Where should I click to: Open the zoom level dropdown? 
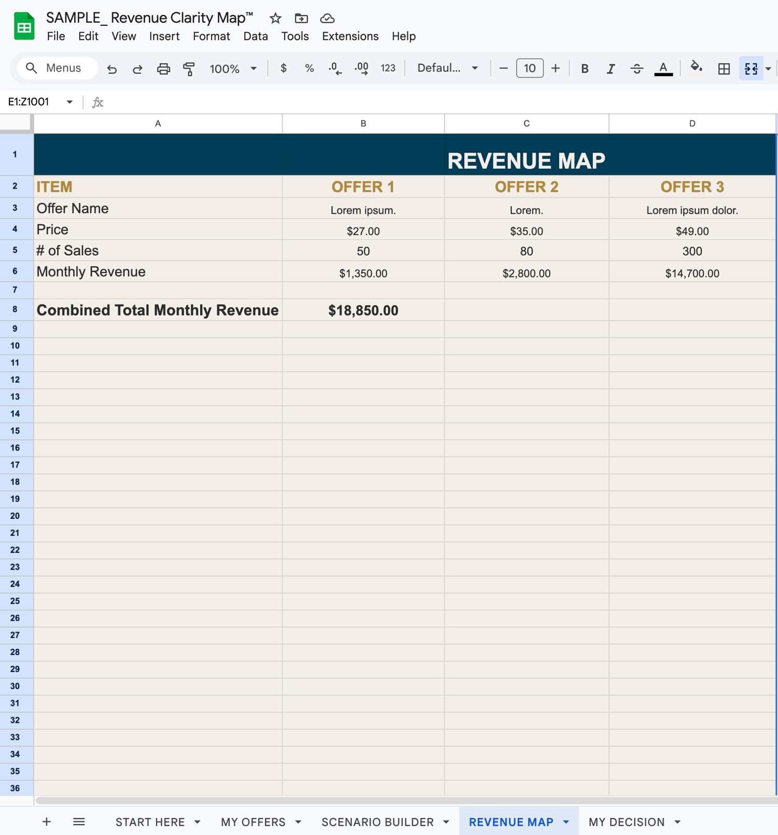click(x=233, y=69)
